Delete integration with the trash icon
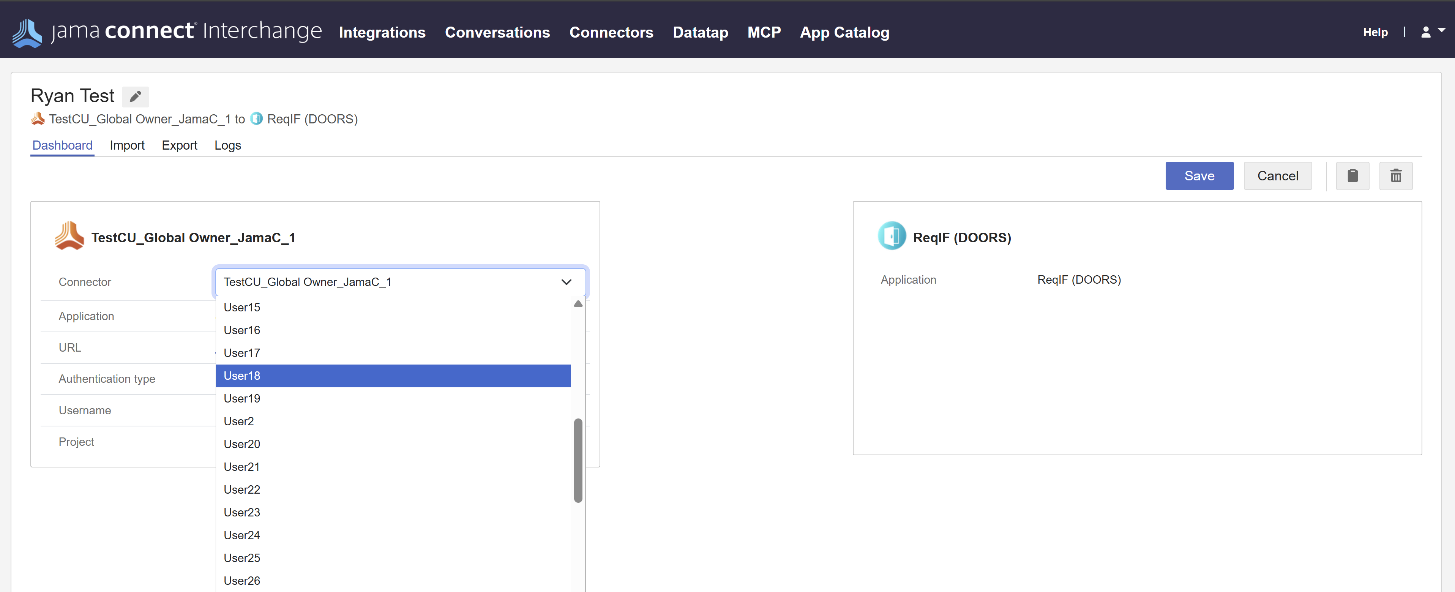This screenshot has width=1455, height=592. 1396,176
